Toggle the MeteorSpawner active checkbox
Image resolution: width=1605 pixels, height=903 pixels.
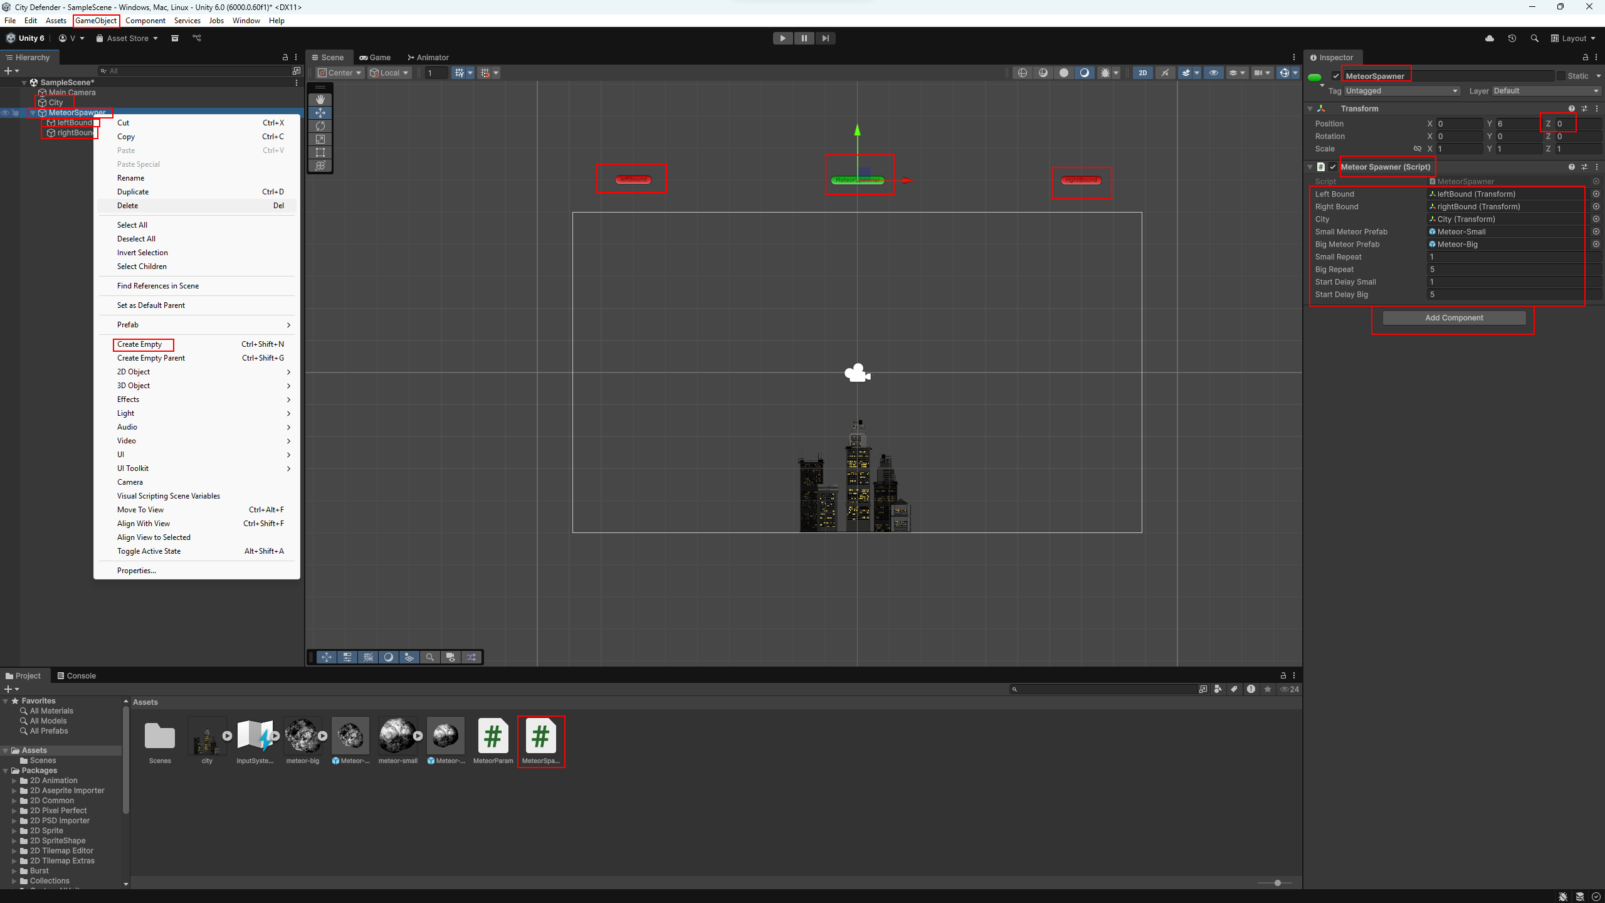(x=1336, y=76)
